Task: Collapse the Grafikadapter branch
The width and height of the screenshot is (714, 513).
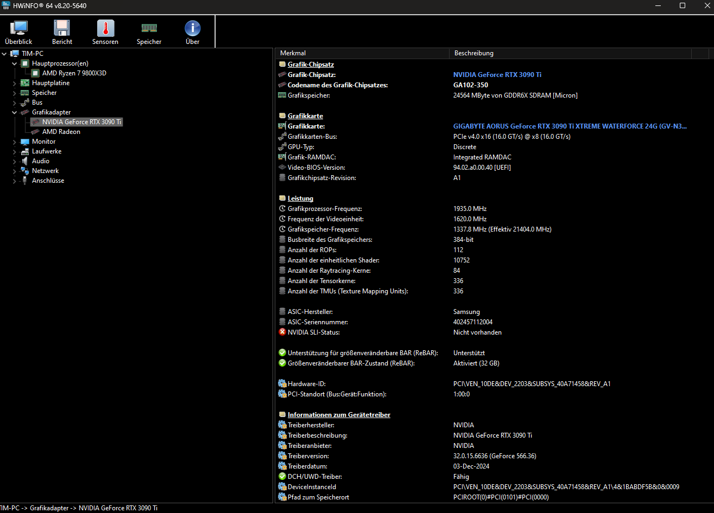Action: pyautogui.click(x=15, y=112)
